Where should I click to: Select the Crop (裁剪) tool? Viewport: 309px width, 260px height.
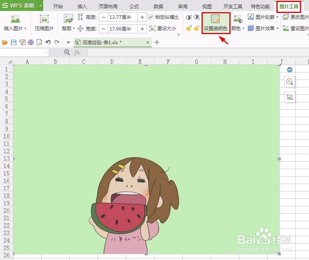pos(68,19)
